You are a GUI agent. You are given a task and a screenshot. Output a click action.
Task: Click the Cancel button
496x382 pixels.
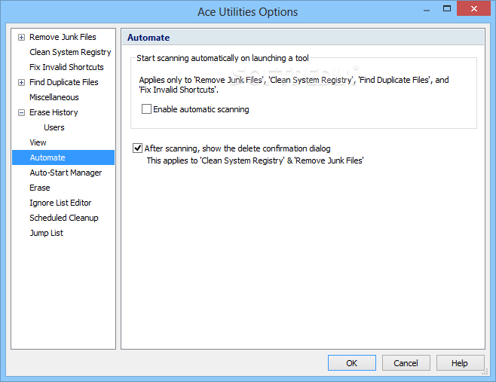coord(406,362)
